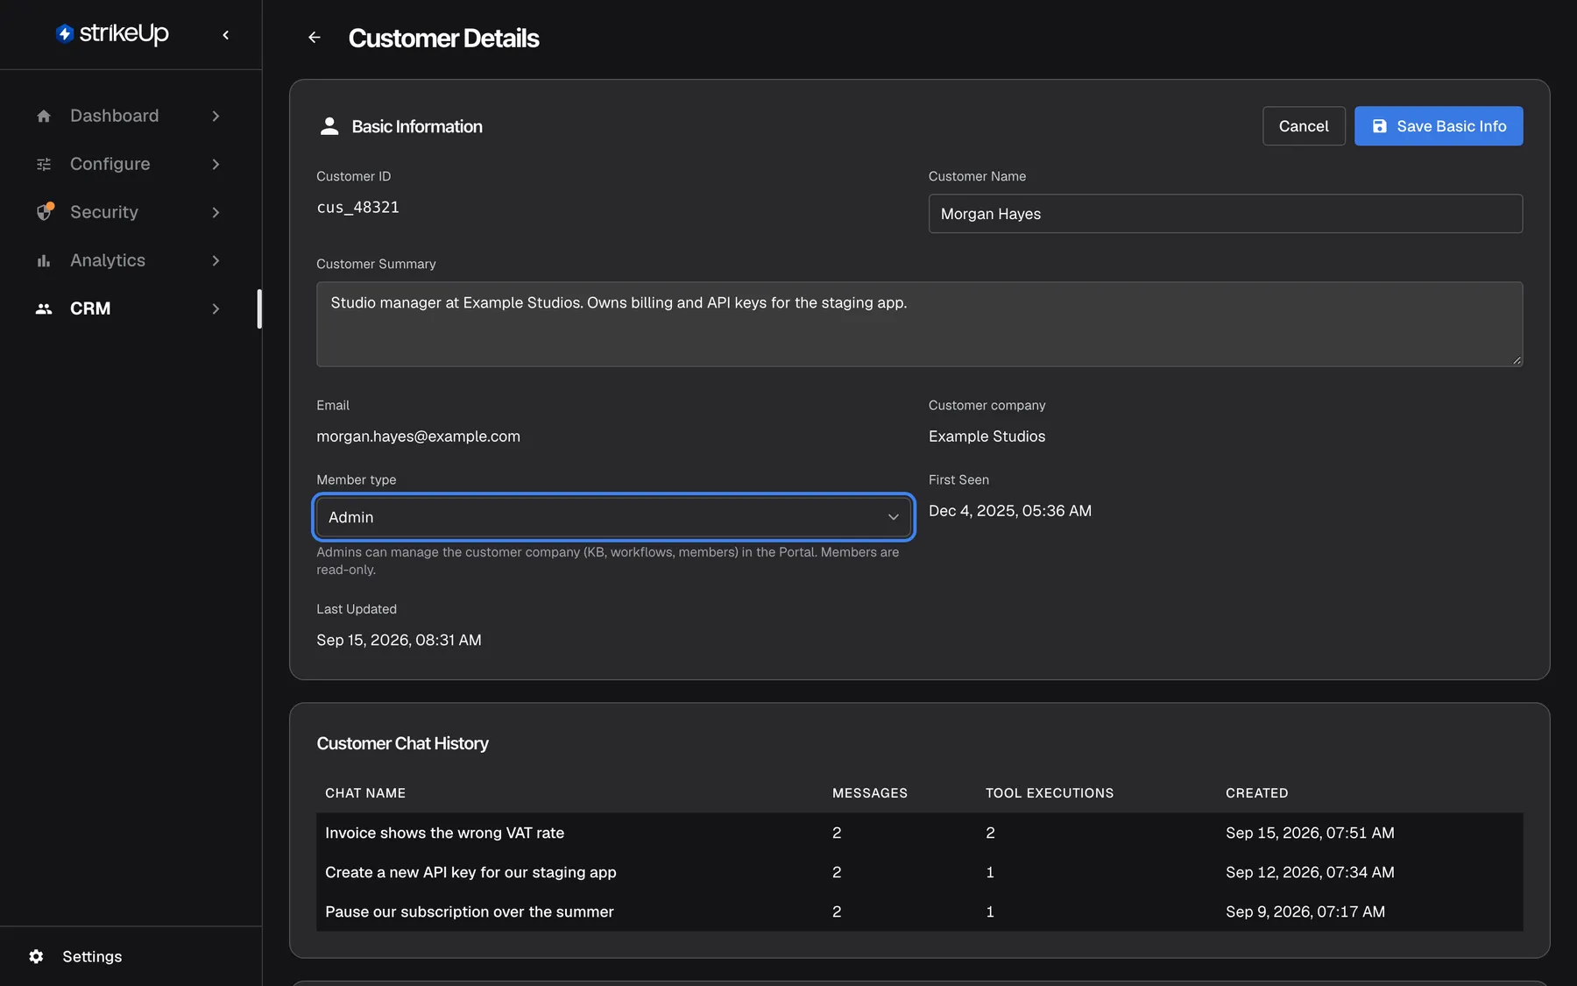The height and width of the screenshot is (986, 1577).
Task: Expand the Security submenu chevron
Action: tap(216, 212)
